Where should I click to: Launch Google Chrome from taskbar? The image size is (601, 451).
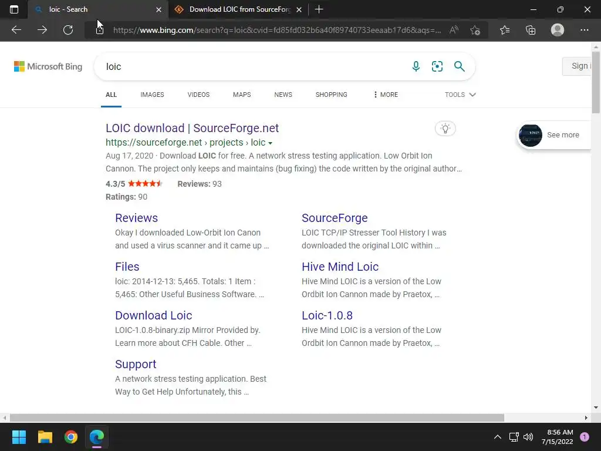71,437
